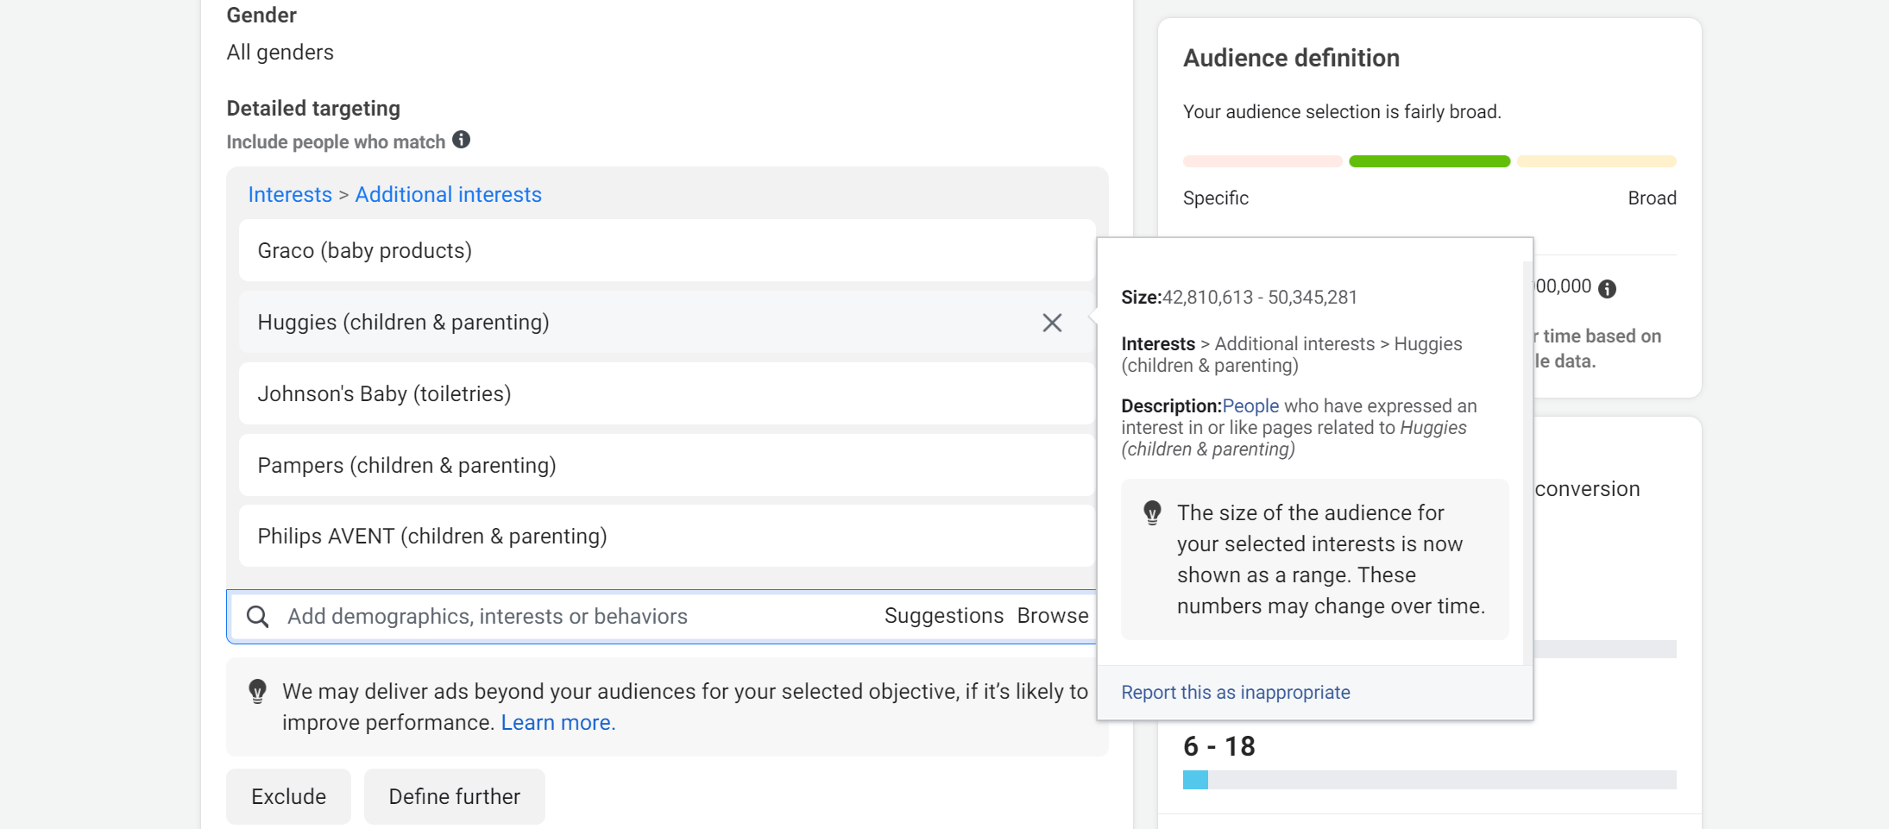
Task: Open the Interests breadcrumb link
Action: tap(290, 195)
